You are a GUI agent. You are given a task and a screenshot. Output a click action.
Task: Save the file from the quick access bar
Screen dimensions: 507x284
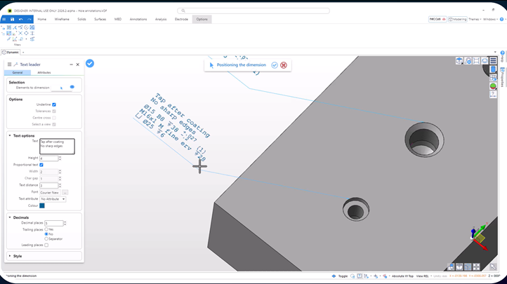click(x=12, y=20)
